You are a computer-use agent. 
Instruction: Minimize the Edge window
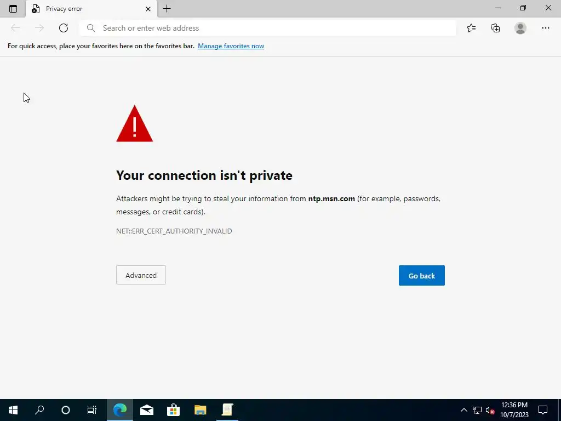point(497,8)
